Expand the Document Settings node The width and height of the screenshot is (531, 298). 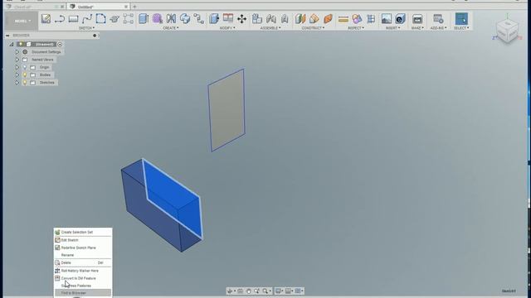pyautogui.click(x=17, y=52)
